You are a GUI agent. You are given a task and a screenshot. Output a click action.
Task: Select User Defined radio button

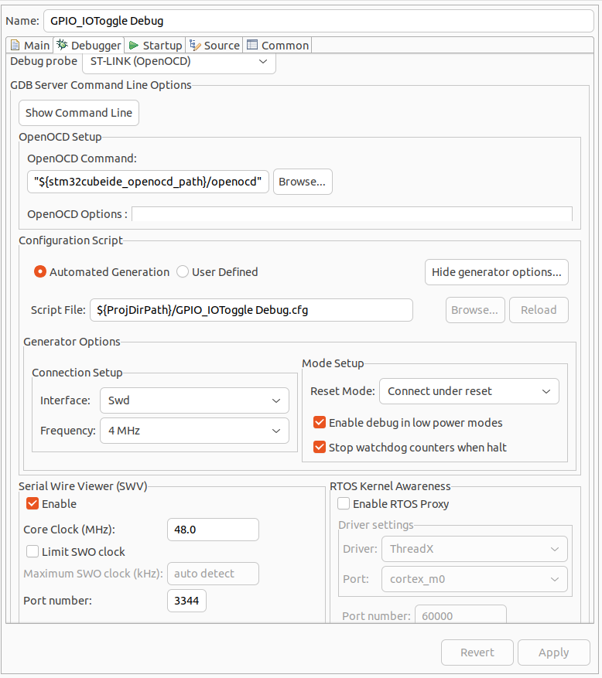[x=183, y=272]
